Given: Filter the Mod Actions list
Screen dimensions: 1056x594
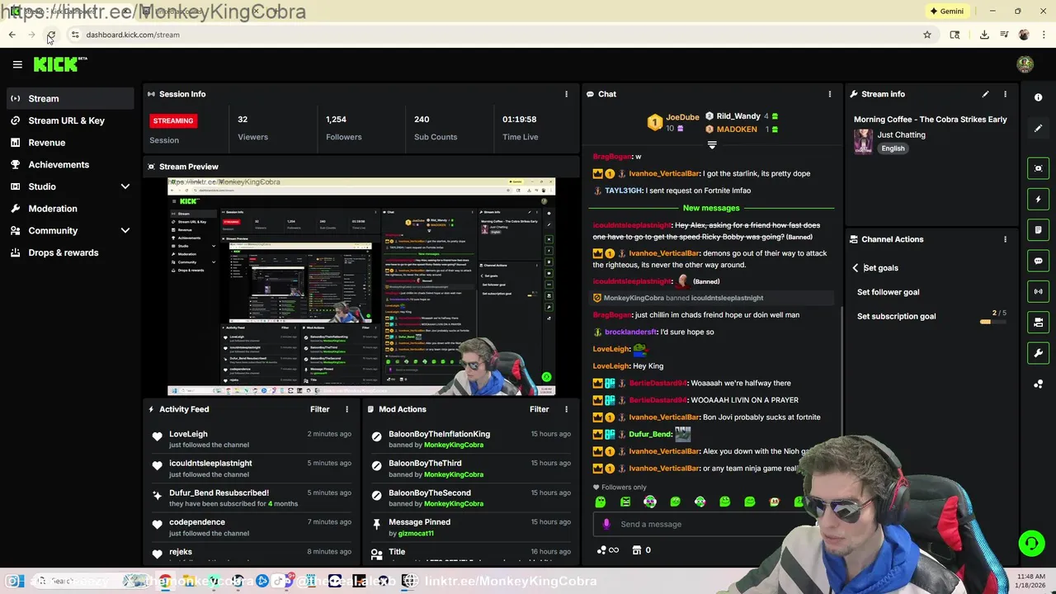Looking at the screenshot, I should click(539, 409).
